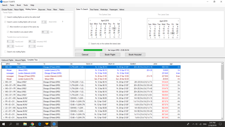225x127 pixels.
Task: Click the results list vertical scrollbar
Action: [x=222, y=91]
